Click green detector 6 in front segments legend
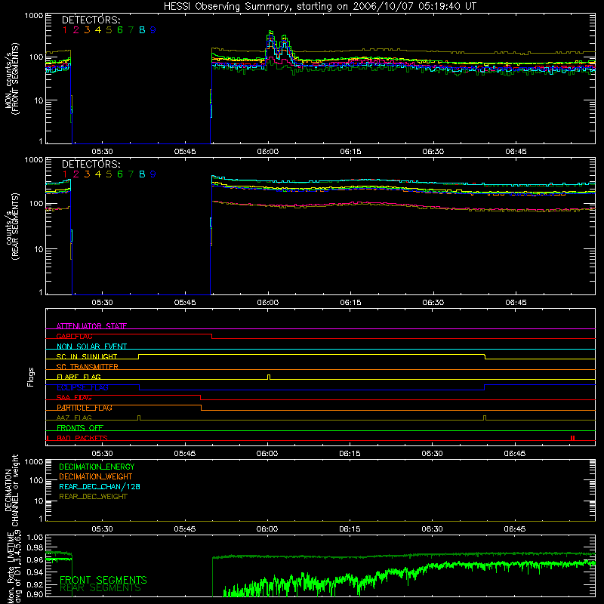 120,30
